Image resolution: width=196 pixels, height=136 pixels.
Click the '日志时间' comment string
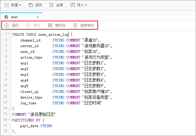(92, 103)
